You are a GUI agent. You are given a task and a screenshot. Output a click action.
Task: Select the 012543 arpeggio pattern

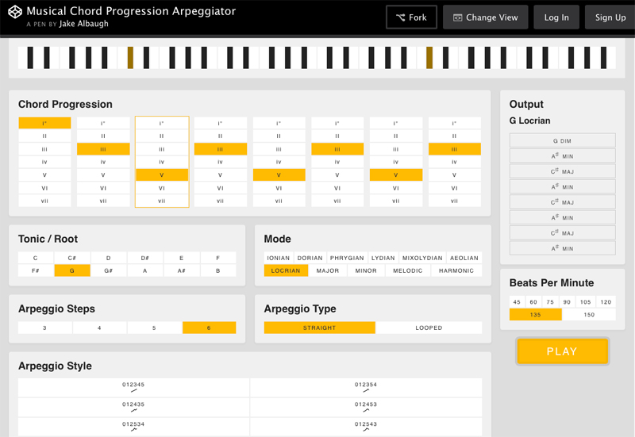point(366,426)
